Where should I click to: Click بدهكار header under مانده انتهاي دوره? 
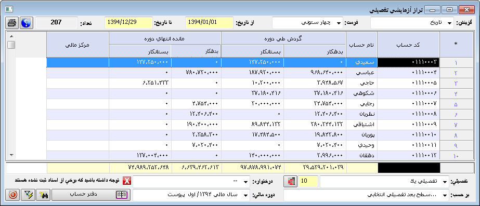point(196,51)
